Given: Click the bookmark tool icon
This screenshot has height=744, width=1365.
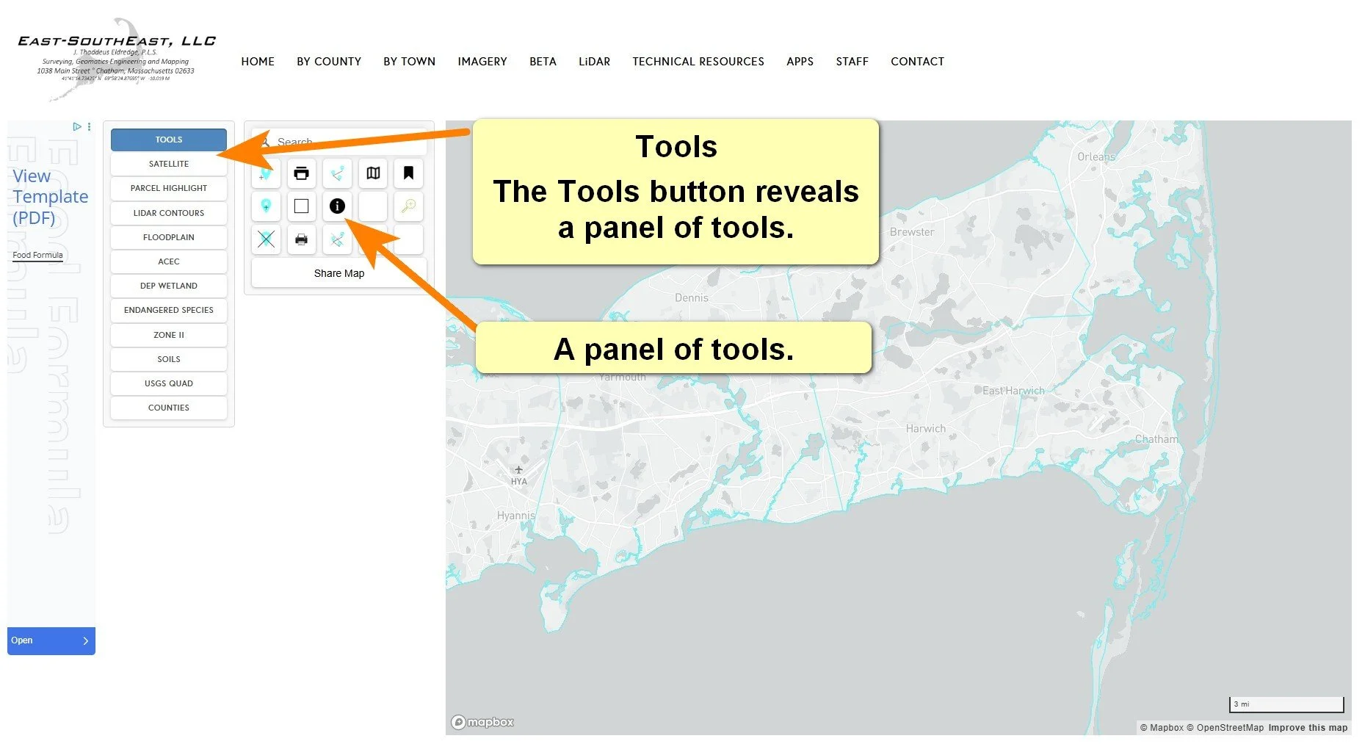Looking at the screenshot, I should [408, 173].
